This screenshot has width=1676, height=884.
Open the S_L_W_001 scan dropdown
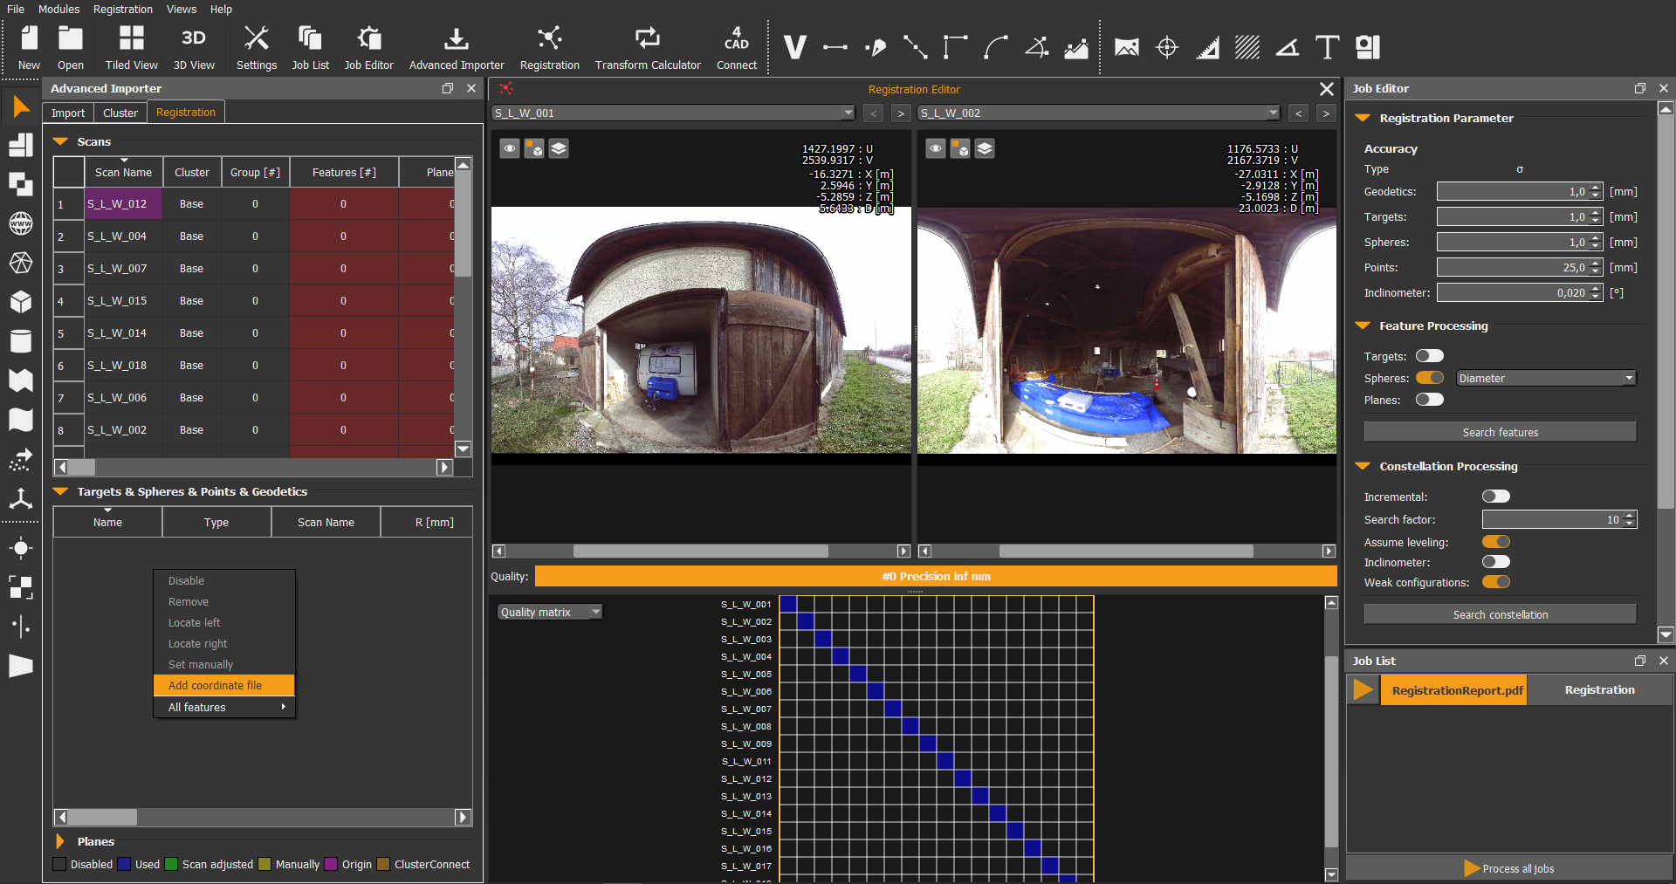pyautogui.click(x=846, y=113)
